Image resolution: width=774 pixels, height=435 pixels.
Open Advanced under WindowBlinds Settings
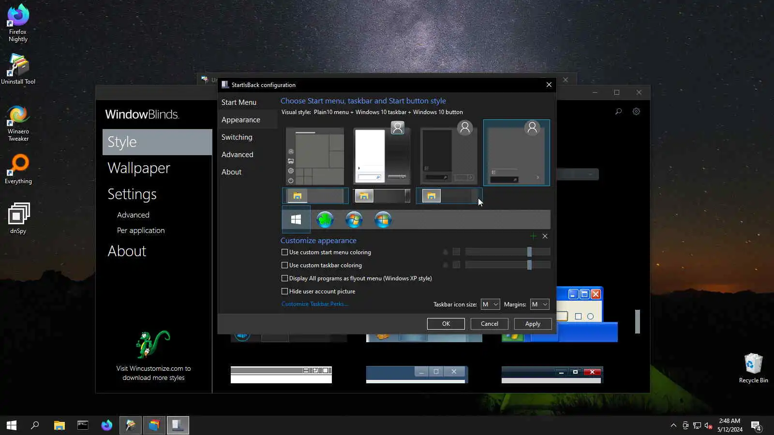click(133, 215)
